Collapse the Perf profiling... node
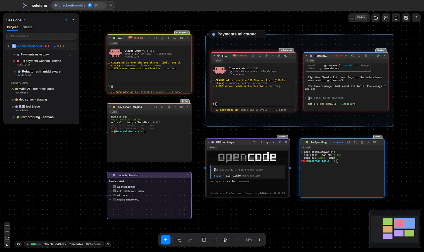Viewport: 424px width, 252px height. pyautogui.click(x=303, y=142)
